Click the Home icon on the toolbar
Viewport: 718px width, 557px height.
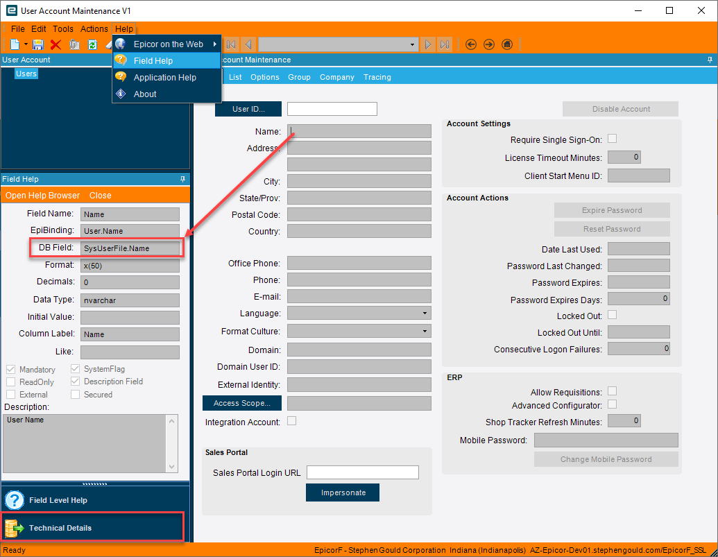(506, 44)
